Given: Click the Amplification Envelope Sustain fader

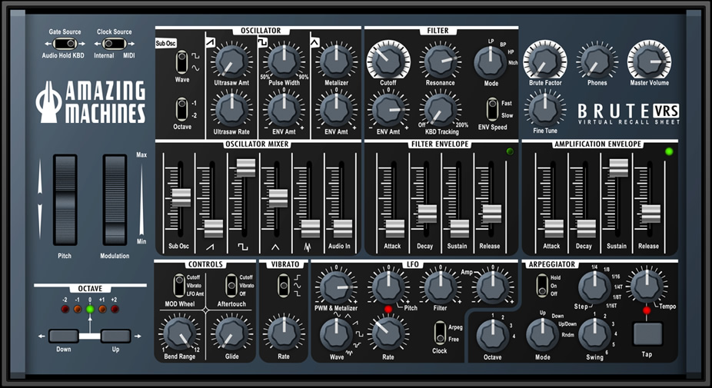Looking at the screenshot, I should coord(618,167).
